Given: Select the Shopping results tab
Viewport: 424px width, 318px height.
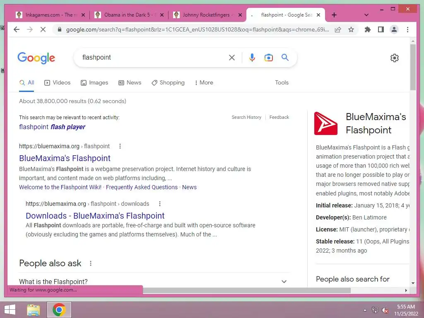Looking at the screenshot, I should click(x=168, y=82).
